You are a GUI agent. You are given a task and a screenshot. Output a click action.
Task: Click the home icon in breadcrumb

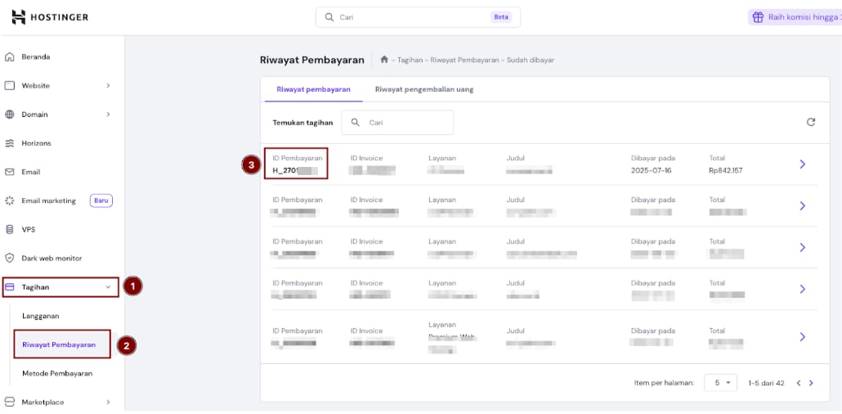click(x=384, y=60)
